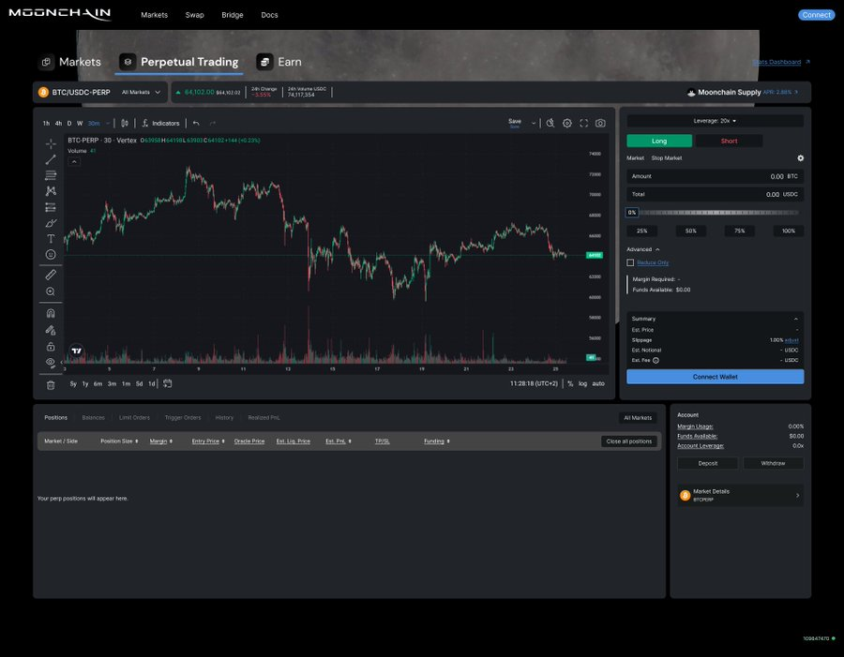Activate the zoom-in tool in the chart sidebar
This screenshot has height=657, width=844.
pos(51,291)
